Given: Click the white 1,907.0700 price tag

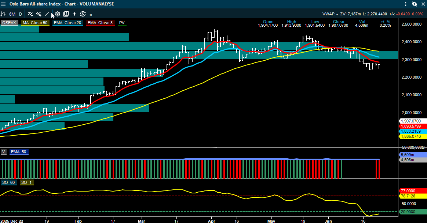Looking at the screenshot, I should pos(413,121).
